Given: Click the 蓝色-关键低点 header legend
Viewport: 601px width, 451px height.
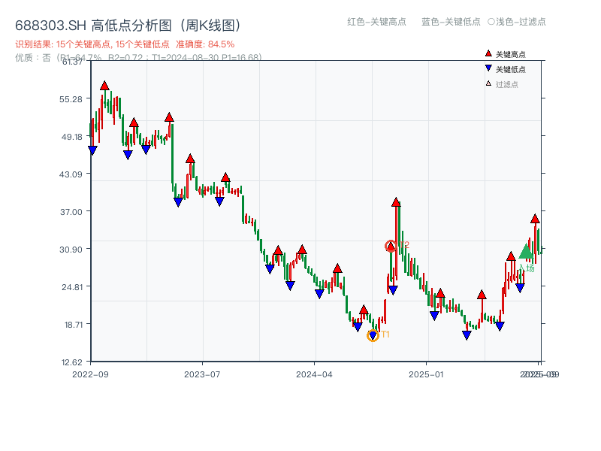Looking at the screenshot, I should pyautogui.click(x=451, y=22).
